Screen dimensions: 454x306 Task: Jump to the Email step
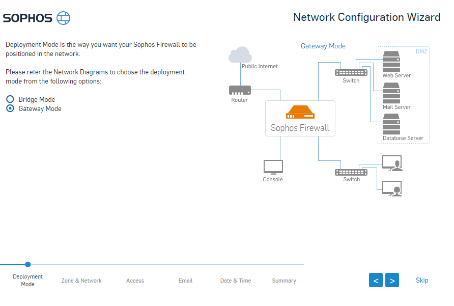click(185, 281)
